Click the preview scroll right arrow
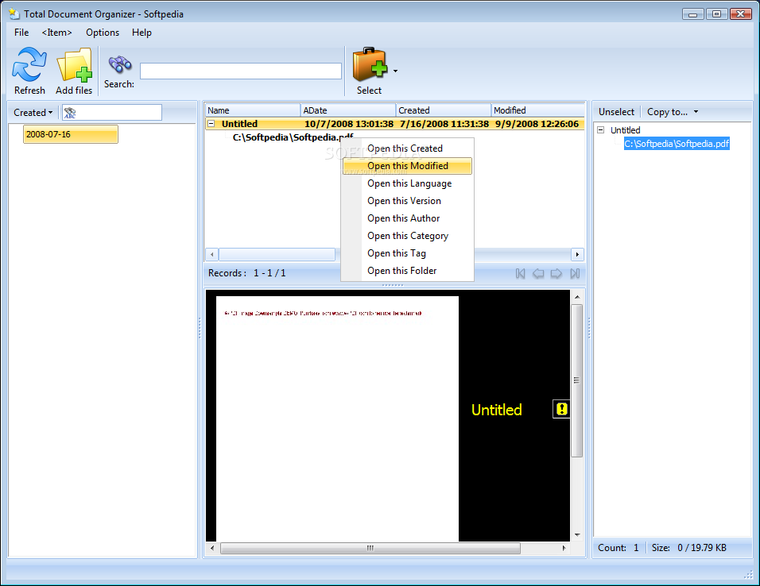 click(564, 548)
